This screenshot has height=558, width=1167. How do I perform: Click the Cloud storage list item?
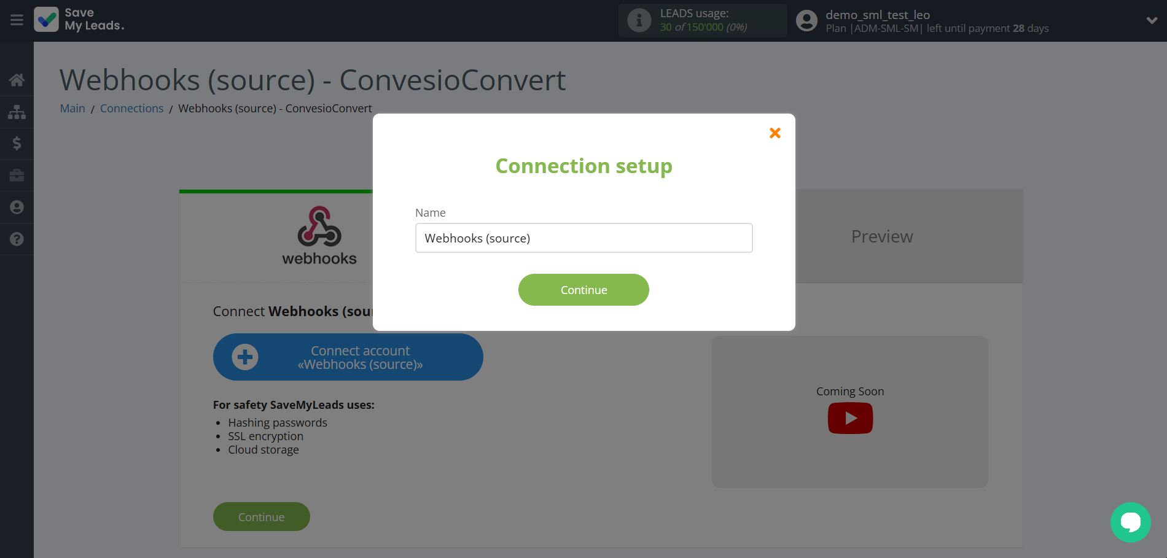263,449
